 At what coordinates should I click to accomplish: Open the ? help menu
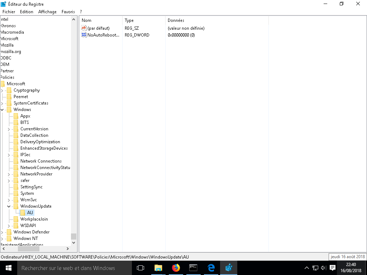[x=81, y=12]
